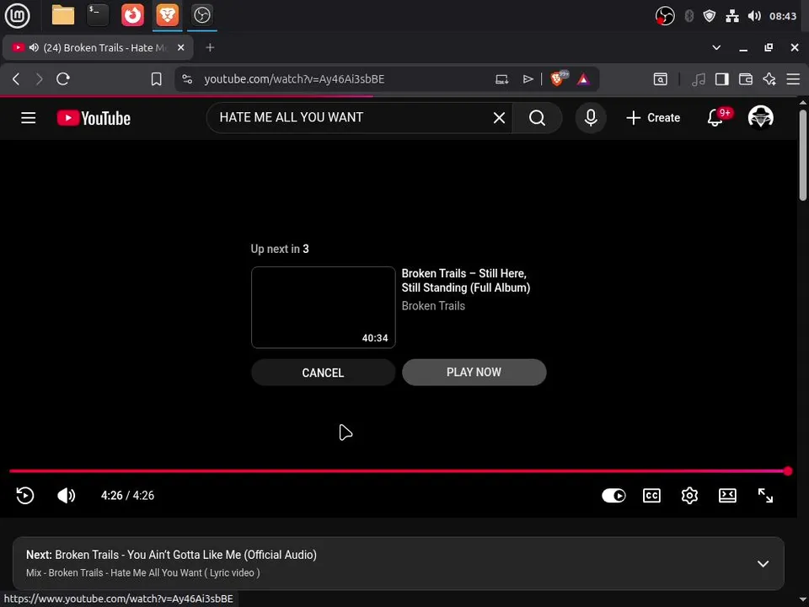The height and width of the screenshot is (607, 809).
Task: Open the Brave playlist send icon
Action: point(528,79)
